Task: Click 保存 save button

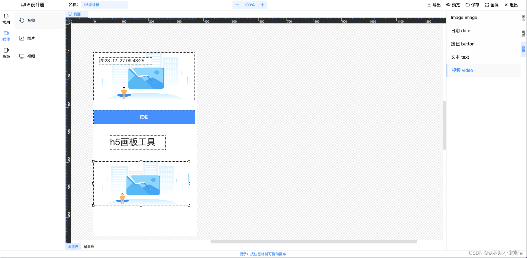Action: point(472,5)
